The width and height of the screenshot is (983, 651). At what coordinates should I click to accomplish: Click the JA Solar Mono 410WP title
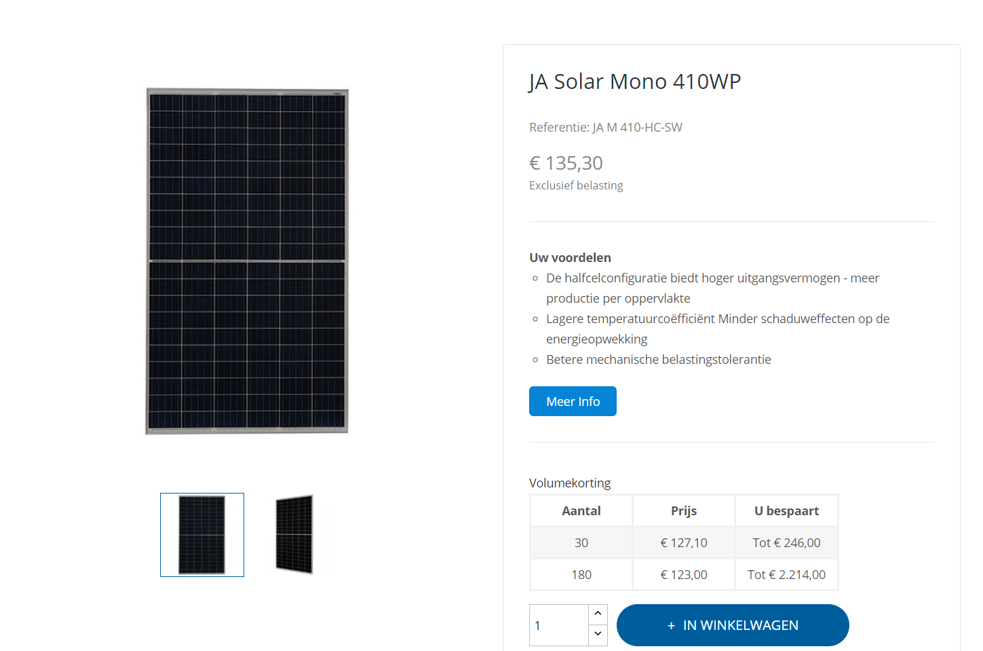point(634,81)
